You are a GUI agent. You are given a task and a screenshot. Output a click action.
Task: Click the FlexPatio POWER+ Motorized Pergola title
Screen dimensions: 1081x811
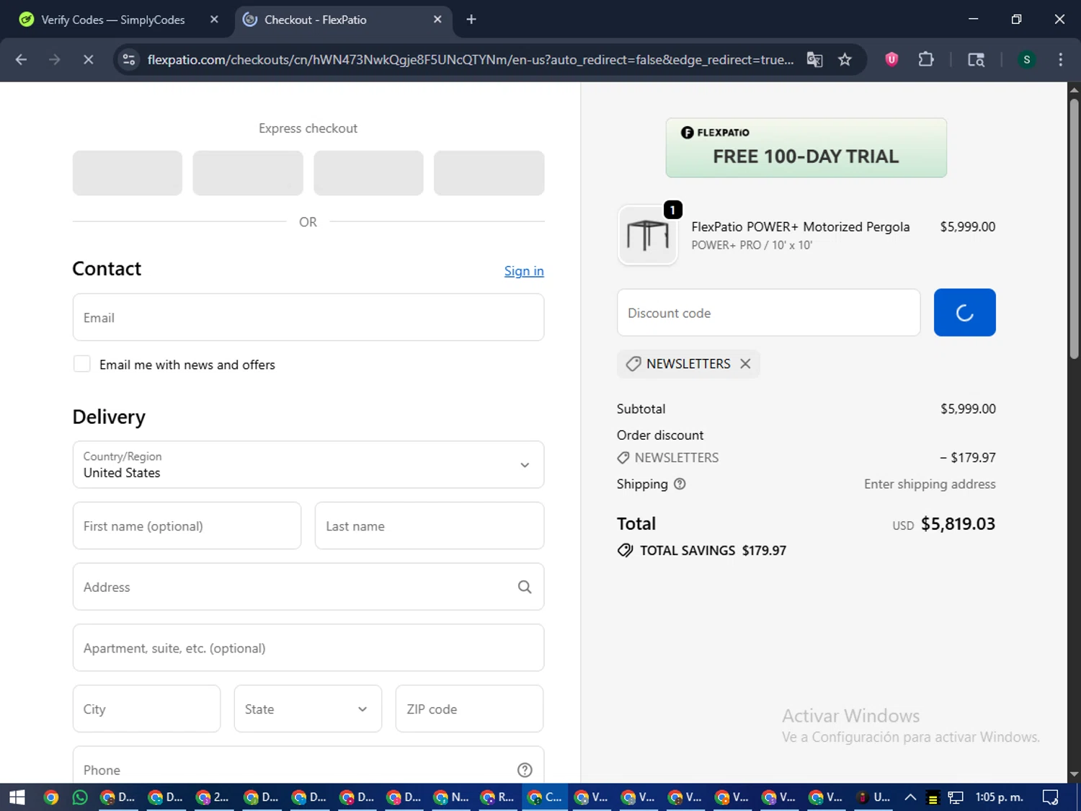pyautogui.click(x=800, y=227)
